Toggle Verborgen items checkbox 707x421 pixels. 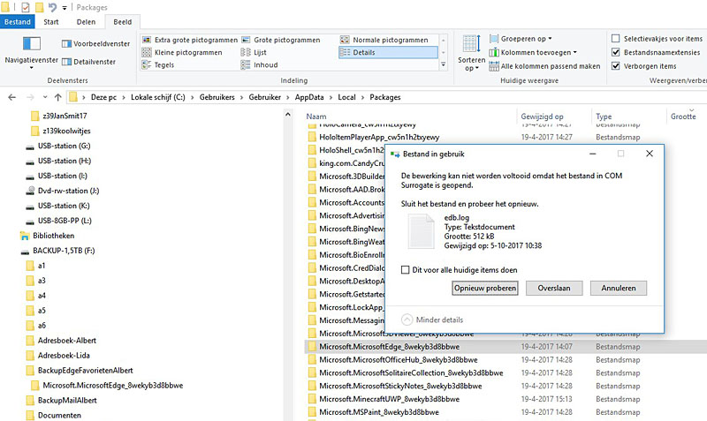[615, 65]
